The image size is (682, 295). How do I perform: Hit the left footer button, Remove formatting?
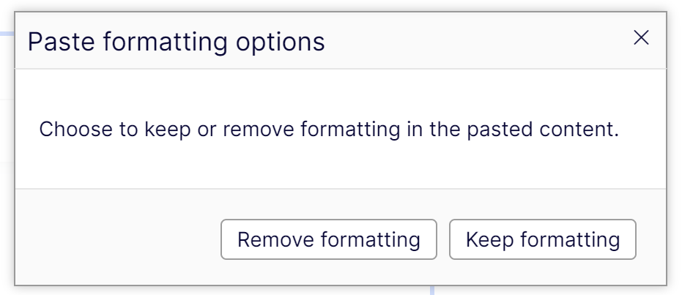[x=328, y=239]
